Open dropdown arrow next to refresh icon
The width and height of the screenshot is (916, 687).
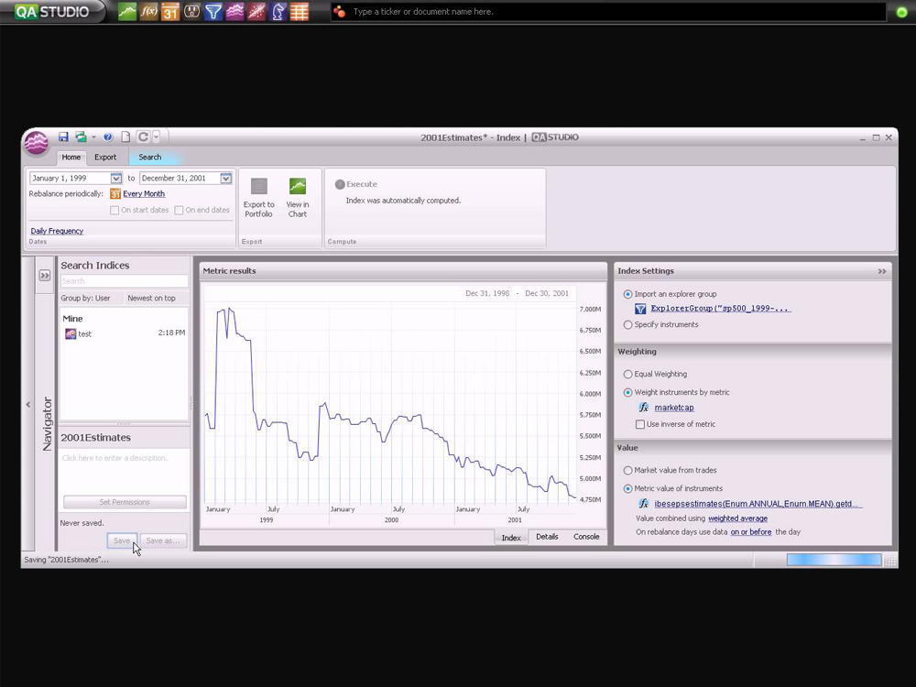tap(156, 137)
